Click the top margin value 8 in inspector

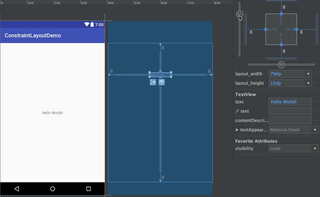284,7
